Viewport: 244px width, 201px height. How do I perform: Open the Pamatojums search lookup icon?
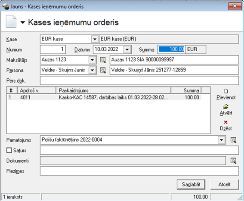pyautogui.click(x=233, y=140)
